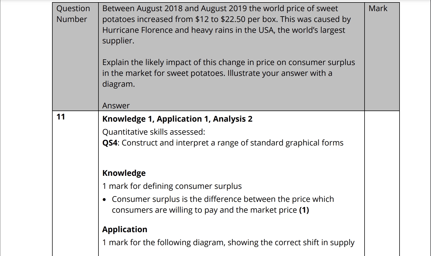Click the word "supplier." ending the first paragraph

(x=118, y=41)
